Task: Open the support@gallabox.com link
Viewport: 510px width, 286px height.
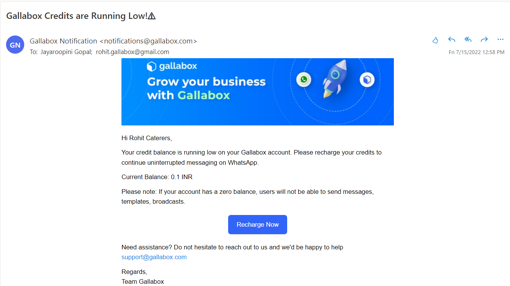Action: tap(154, 257)
